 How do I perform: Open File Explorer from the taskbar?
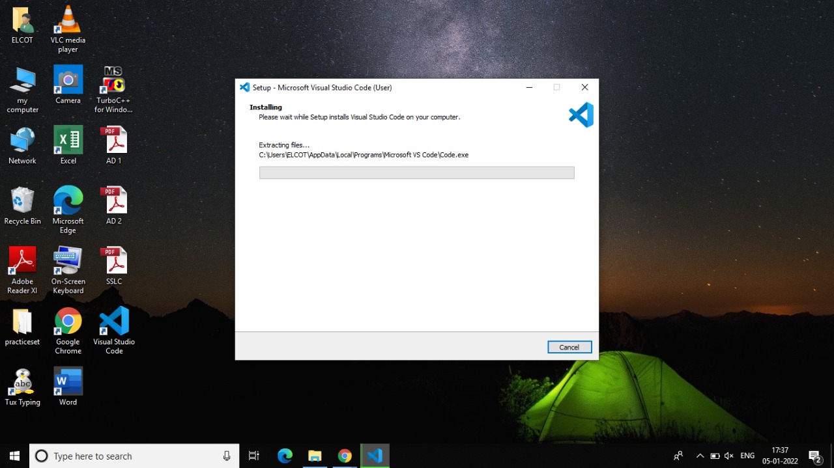(x=315, y=456)
